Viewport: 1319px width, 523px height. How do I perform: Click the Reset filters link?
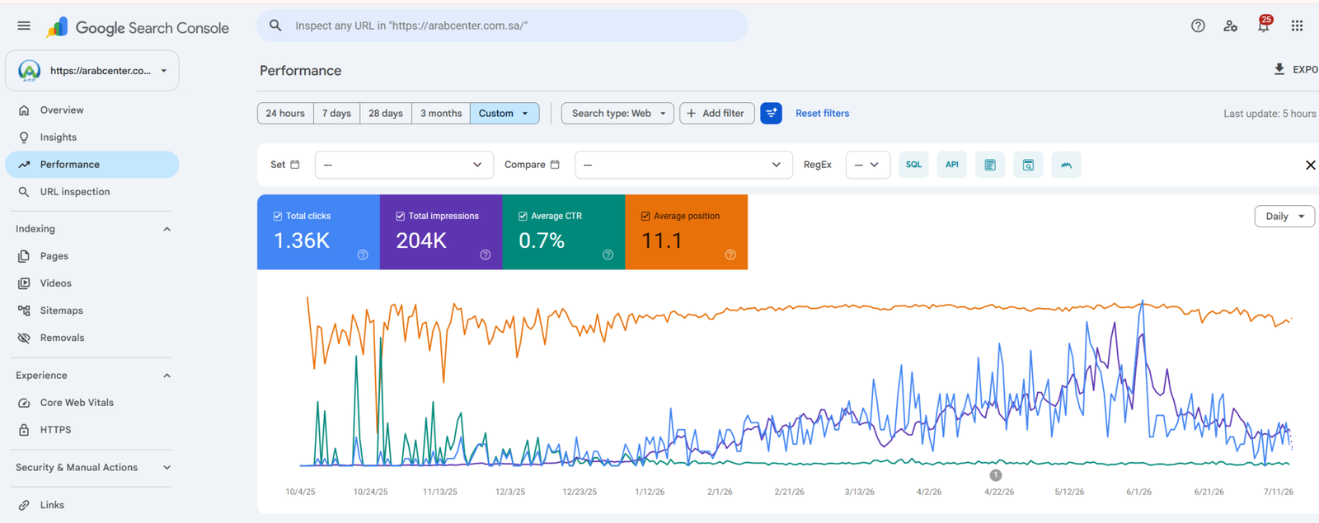[x=822, y=114]
